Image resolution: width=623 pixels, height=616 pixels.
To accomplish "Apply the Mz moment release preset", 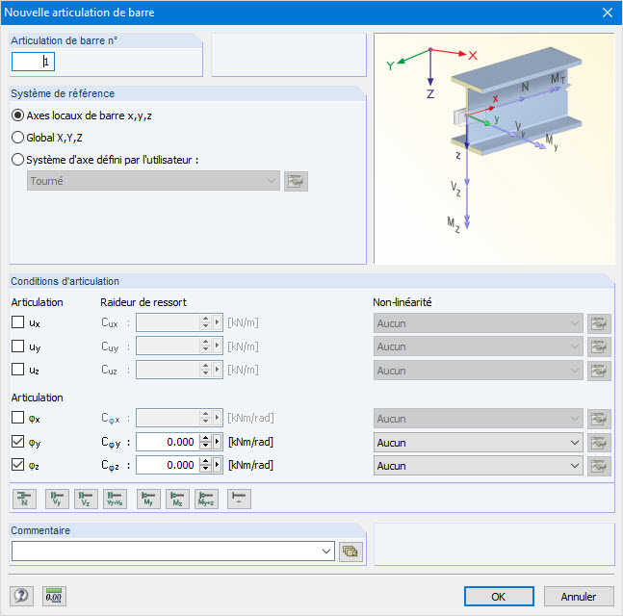I will point(177,499).
